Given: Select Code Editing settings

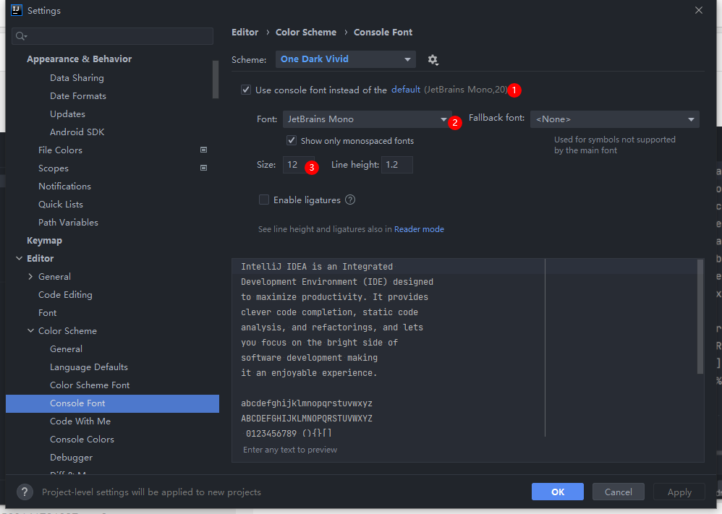Looking at the screenshot, I should [x=65, y=294].
